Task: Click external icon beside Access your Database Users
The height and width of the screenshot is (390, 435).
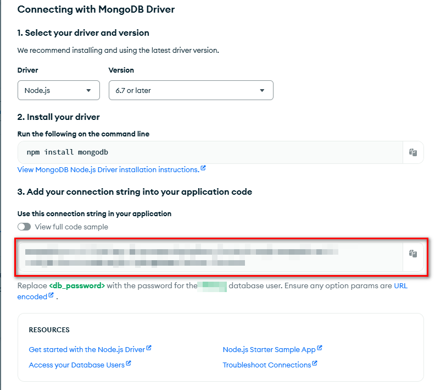Action: click(129, 364)
